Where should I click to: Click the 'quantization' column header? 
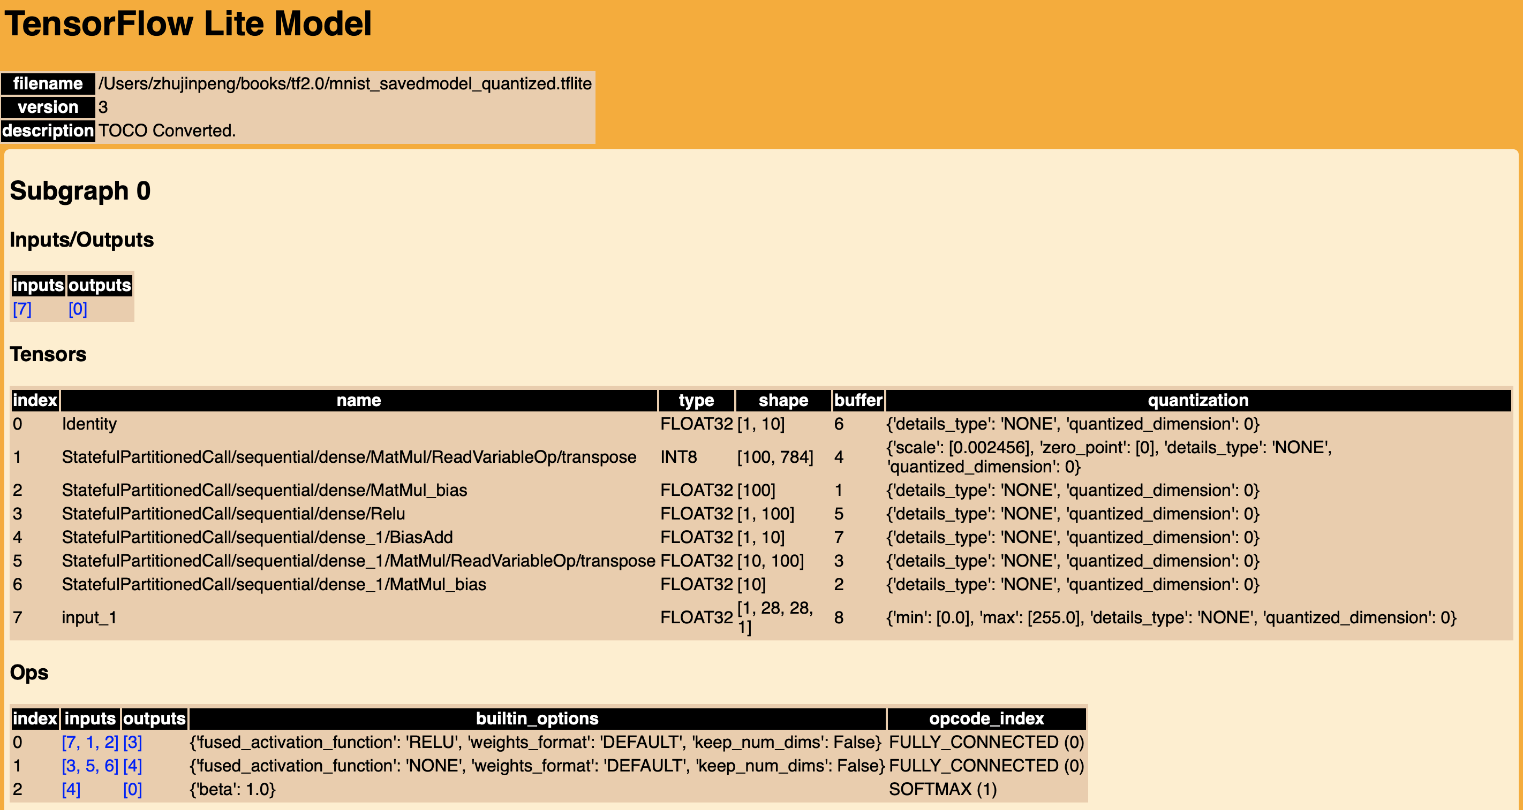pos(1198,401)
